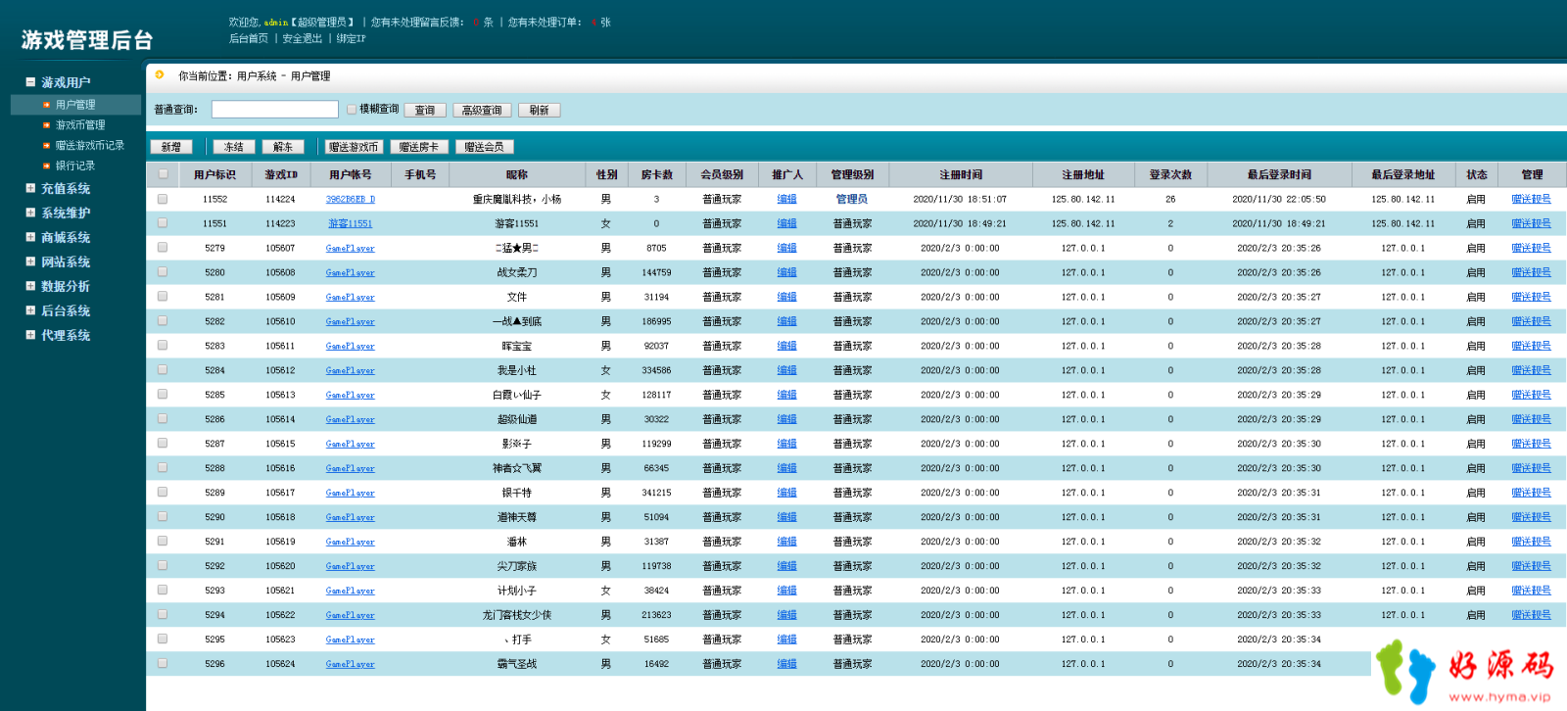Image resolution: width=1567 pixels, height=711 pixels.
Task: Go to 后台首页 in the top bar
Action: tap(249, 39)
